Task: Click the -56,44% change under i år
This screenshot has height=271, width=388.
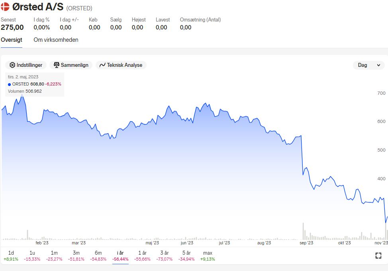Action: (x=120, y=259)
